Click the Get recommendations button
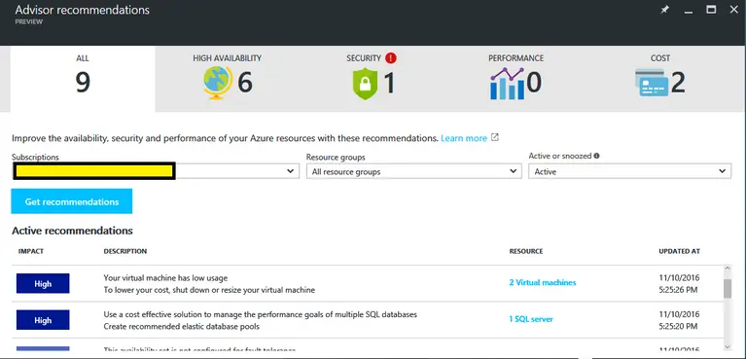The height and width of the screenshot is (359, 746). [x=72, y=201]
